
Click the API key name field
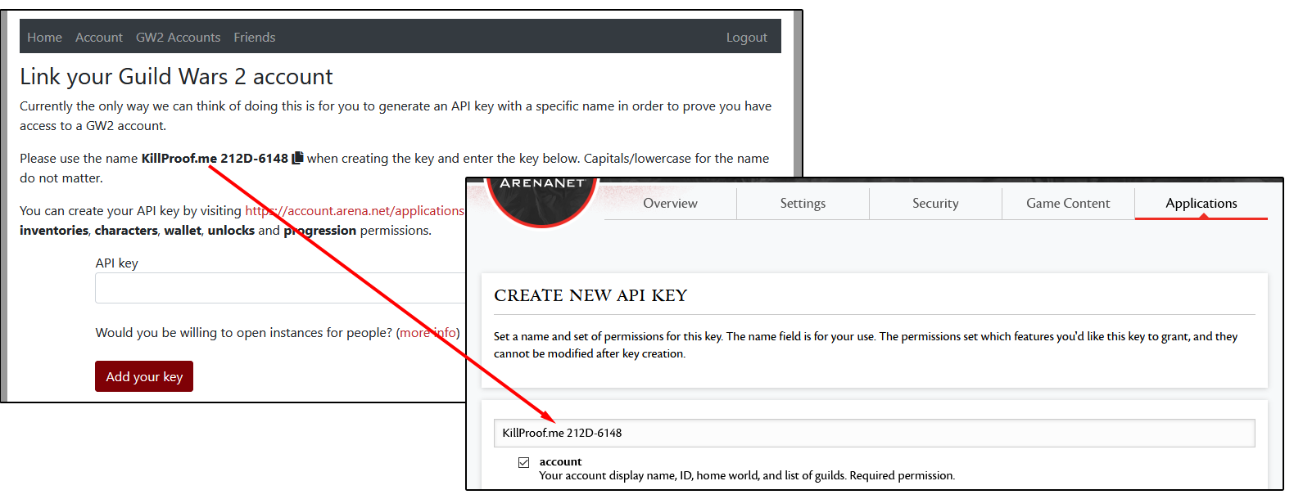(x=874, y=433)
